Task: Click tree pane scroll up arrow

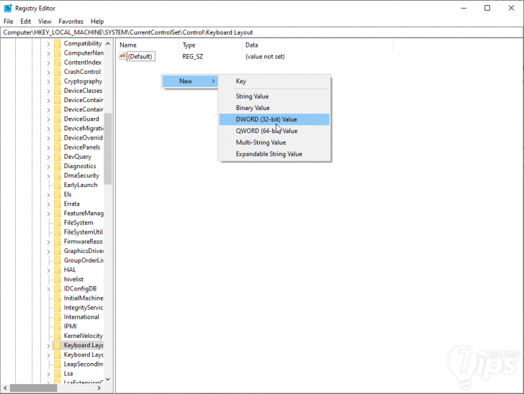Action: click(x=108, y=44)
